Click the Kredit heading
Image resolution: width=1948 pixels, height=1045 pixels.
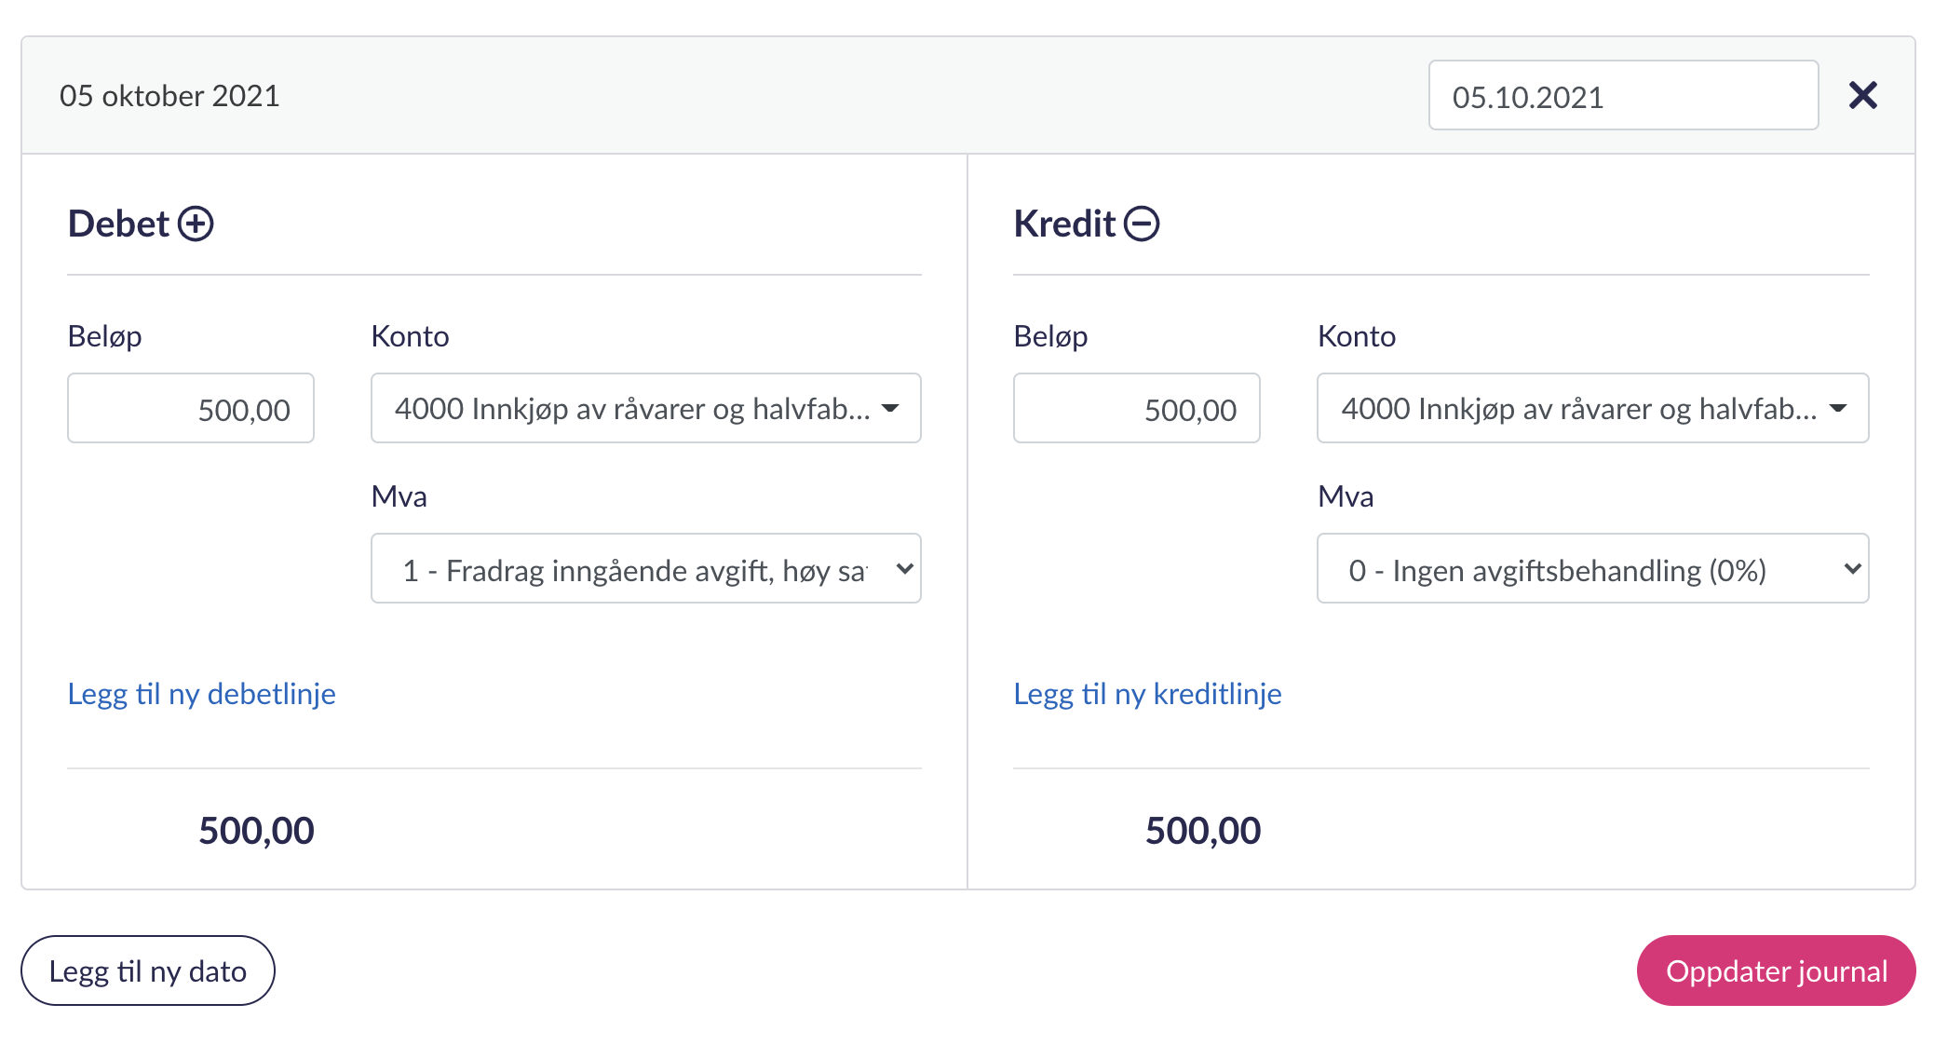point(1063,224)
